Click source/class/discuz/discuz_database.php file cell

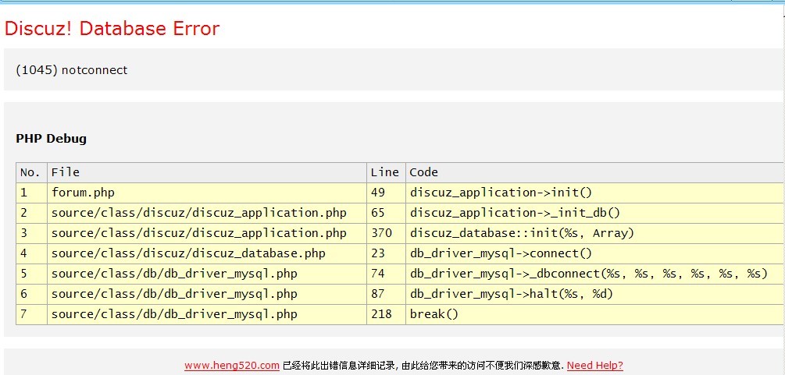tap(207, 253)
